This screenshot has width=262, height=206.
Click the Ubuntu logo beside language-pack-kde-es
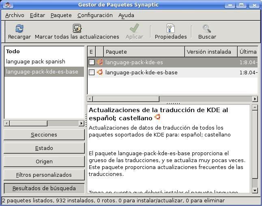(100, 62)
